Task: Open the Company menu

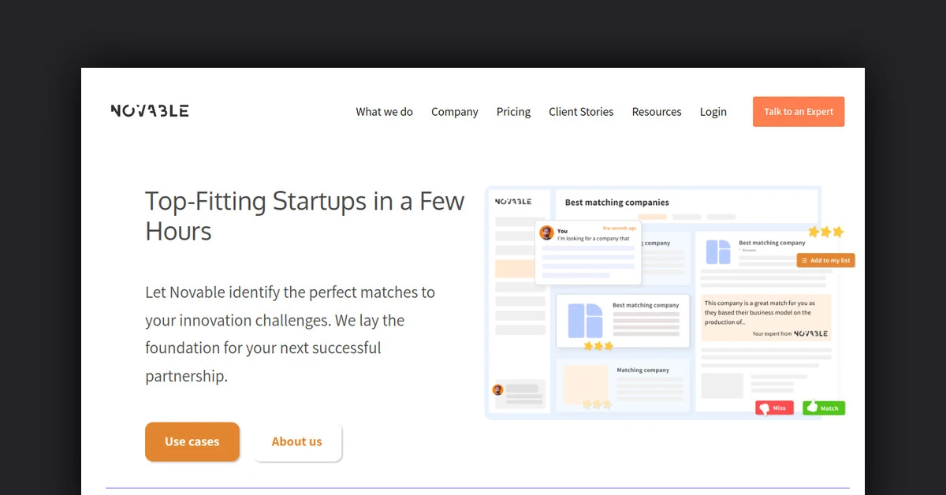Action: pyautogui.click(x=454, y=112)
